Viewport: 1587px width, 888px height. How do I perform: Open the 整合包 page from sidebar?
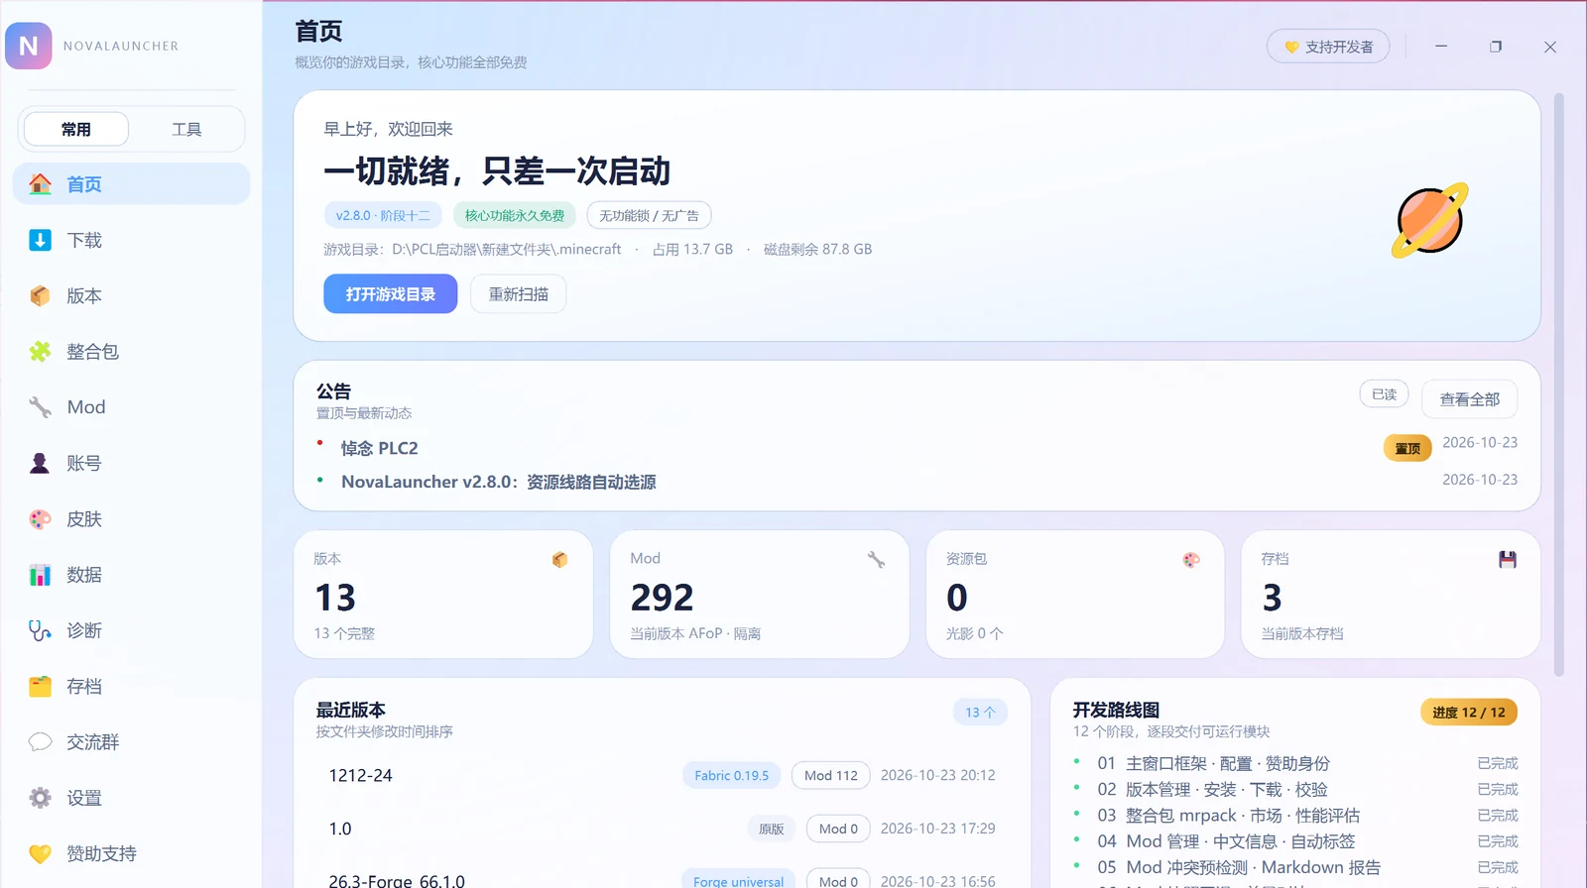131,351
